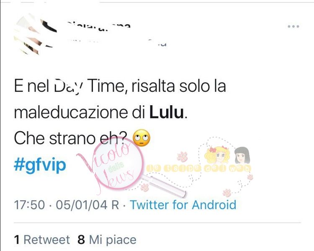Image resolution: width=314 pixels, height=251 pixels.
Task: View the 8 Mi piace likes
Action: pyautogui.click(x=107, y=240)
